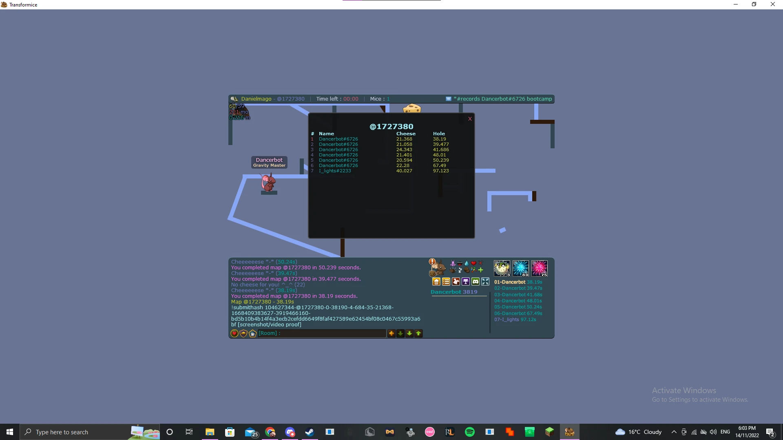Use the pufferfish consumable item
Viewport: 783px width, 440px height.
pos(502,268)
